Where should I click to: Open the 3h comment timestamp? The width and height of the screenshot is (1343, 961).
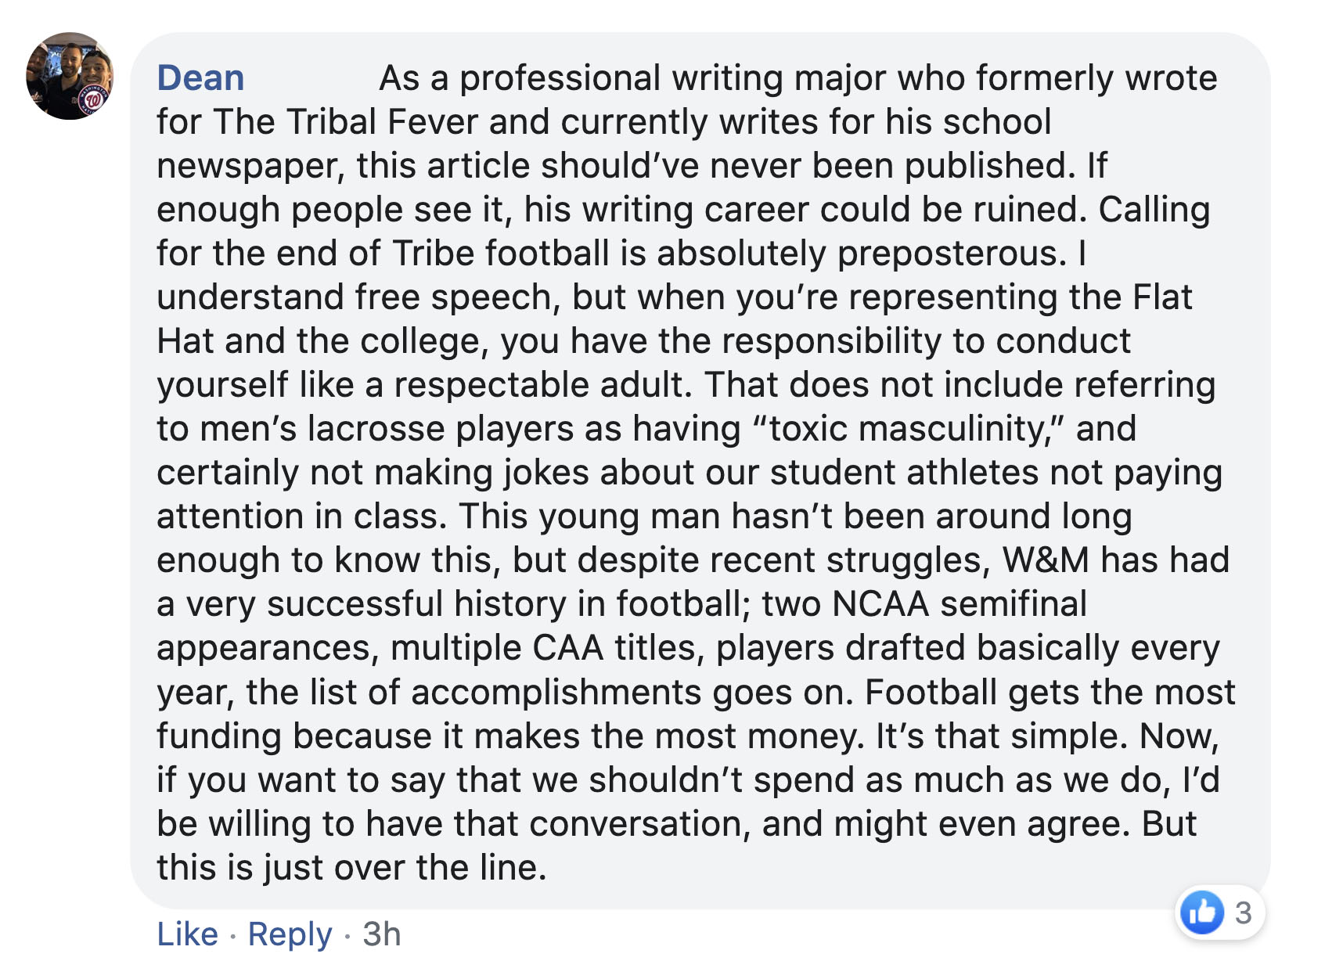point(382,934)
